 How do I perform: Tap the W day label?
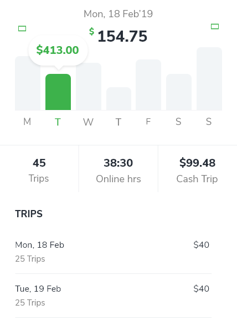88,122
